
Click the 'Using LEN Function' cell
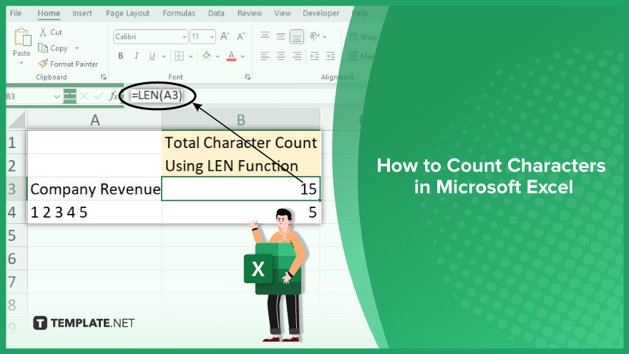click(240, 166)
